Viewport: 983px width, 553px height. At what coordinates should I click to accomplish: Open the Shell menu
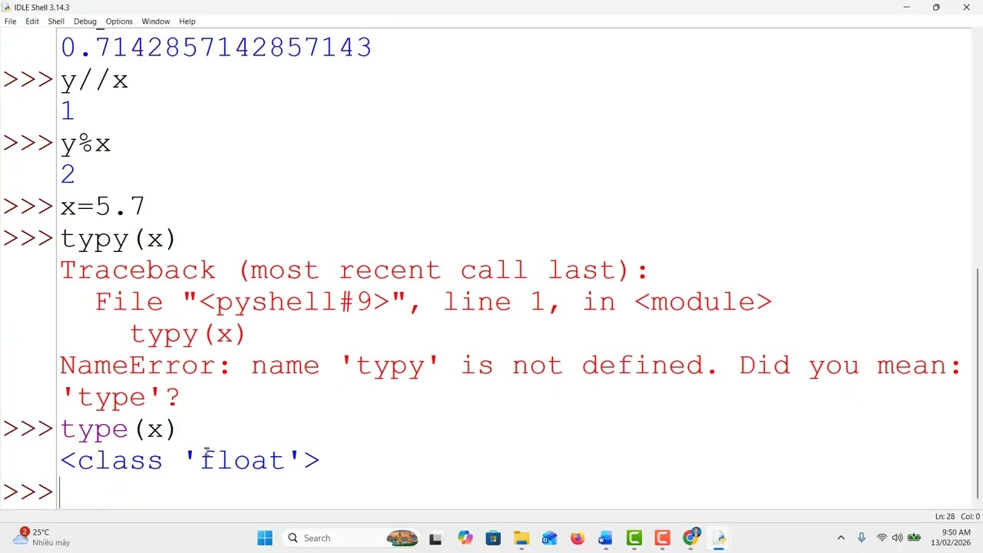click(56, 22)
